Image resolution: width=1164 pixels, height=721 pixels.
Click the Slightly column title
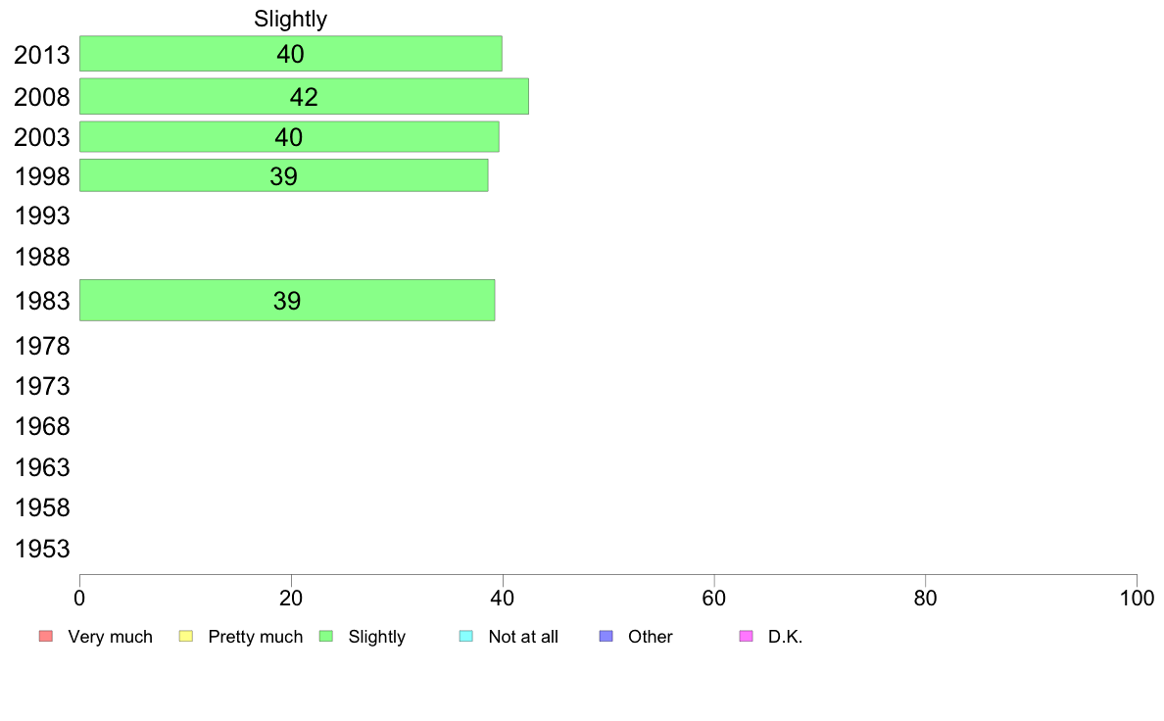pos(290,19)
